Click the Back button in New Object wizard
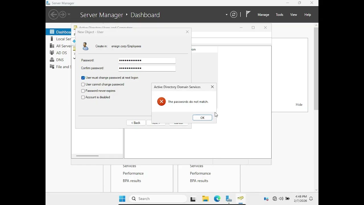This screenshot has width=364, height=205. [x=136, y=123]
